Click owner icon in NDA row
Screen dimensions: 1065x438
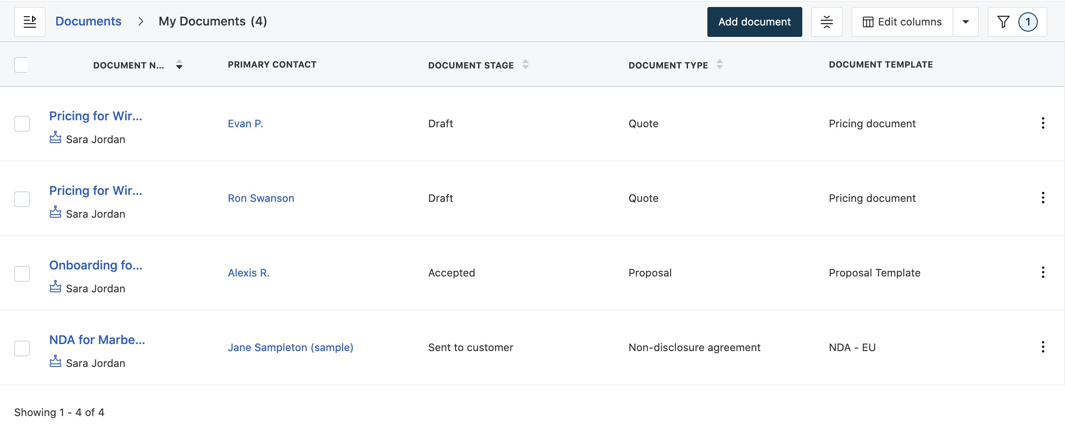click(55, 361)
